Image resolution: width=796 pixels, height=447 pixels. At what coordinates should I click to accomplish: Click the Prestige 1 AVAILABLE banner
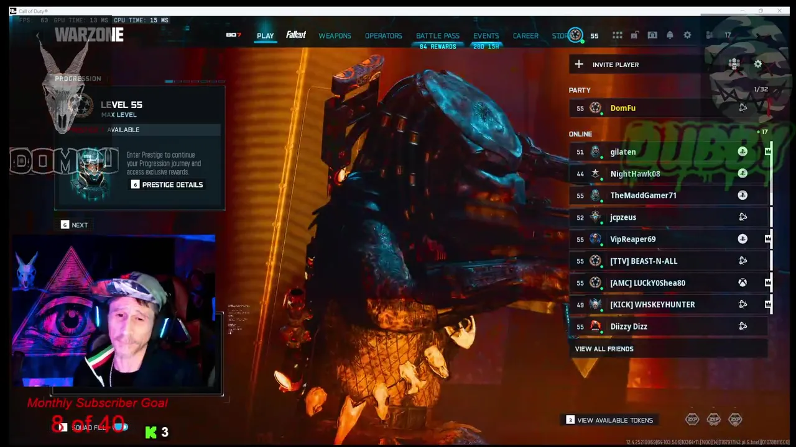click(x=138, y=130)
